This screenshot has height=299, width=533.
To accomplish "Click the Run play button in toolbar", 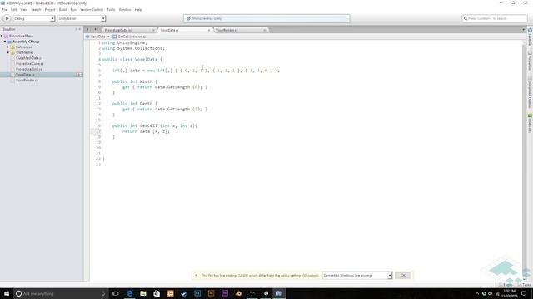I will coord(7,18).
